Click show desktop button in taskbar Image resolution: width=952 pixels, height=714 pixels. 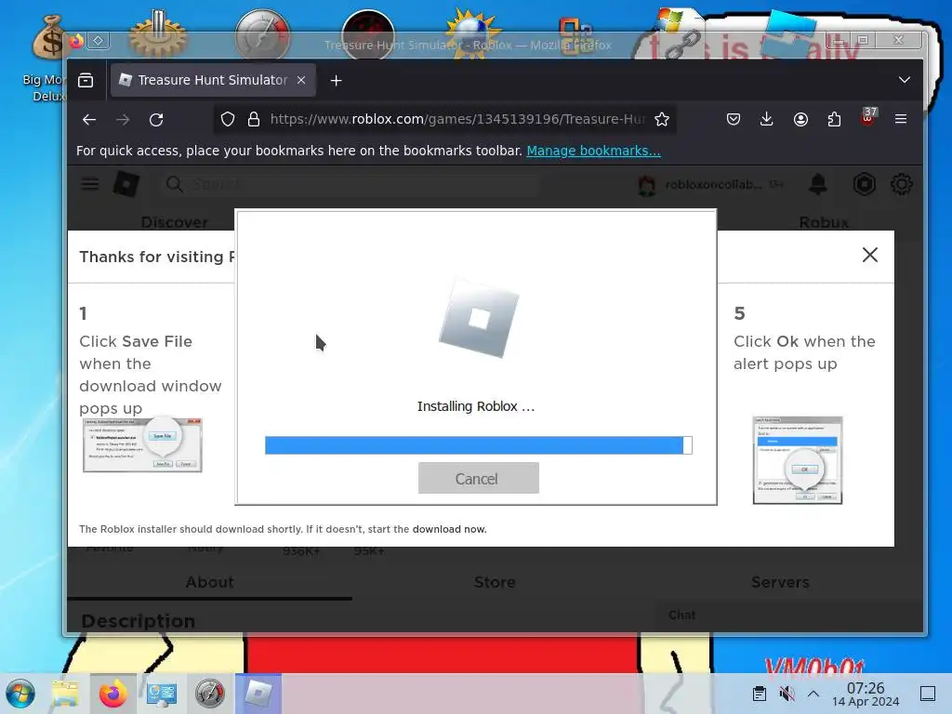point(928,694)
